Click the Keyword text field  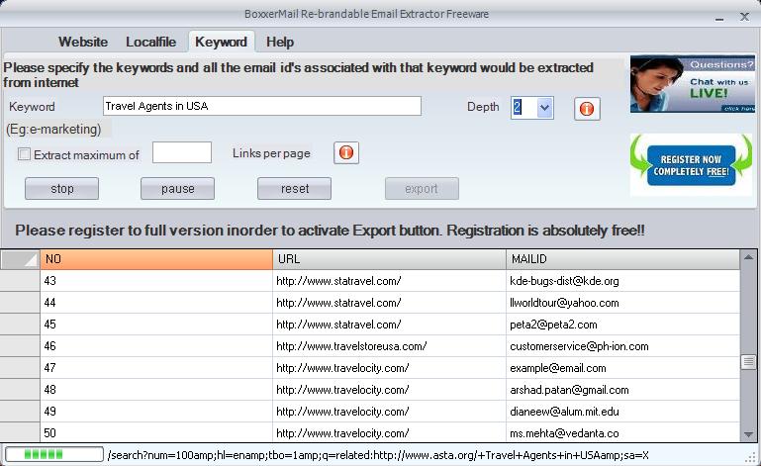(262, 106)
